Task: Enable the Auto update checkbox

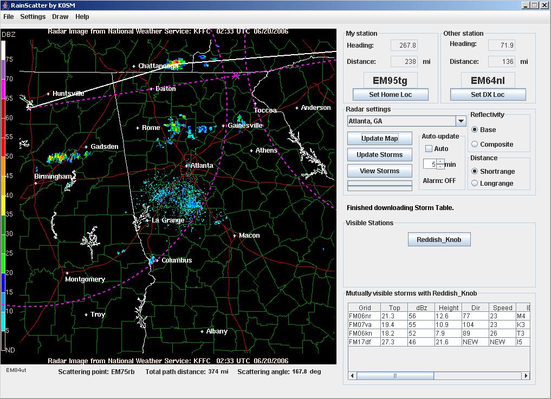Action: [429, 148]
